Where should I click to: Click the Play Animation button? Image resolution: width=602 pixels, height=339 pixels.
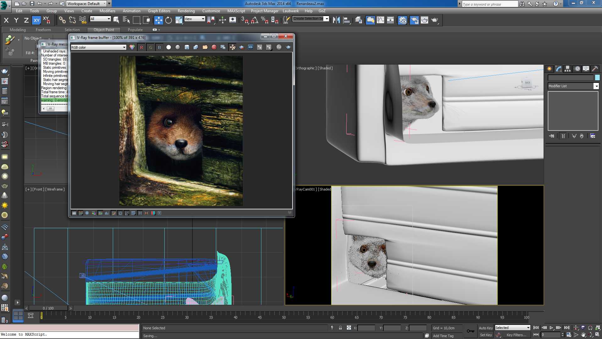click(551, 328)
